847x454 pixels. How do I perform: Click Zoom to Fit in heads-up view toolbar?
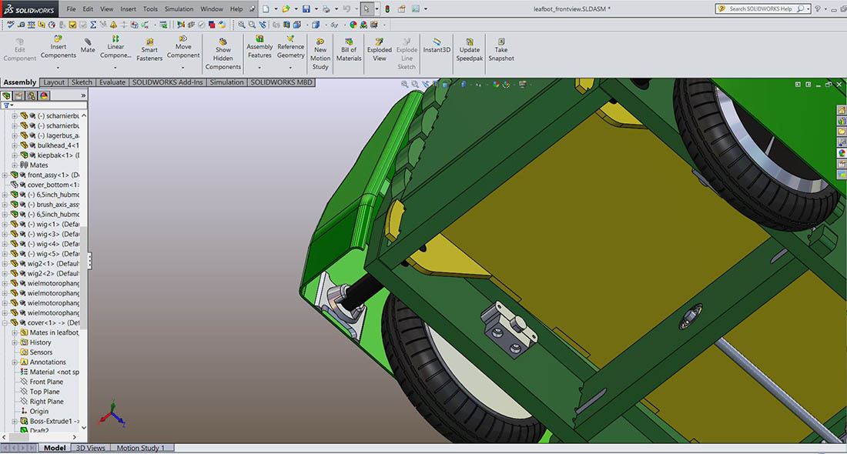pos(404,84)
